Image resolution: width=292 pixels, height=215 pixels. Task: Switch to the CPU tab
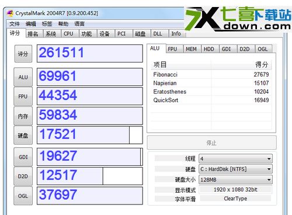(68, 34)
